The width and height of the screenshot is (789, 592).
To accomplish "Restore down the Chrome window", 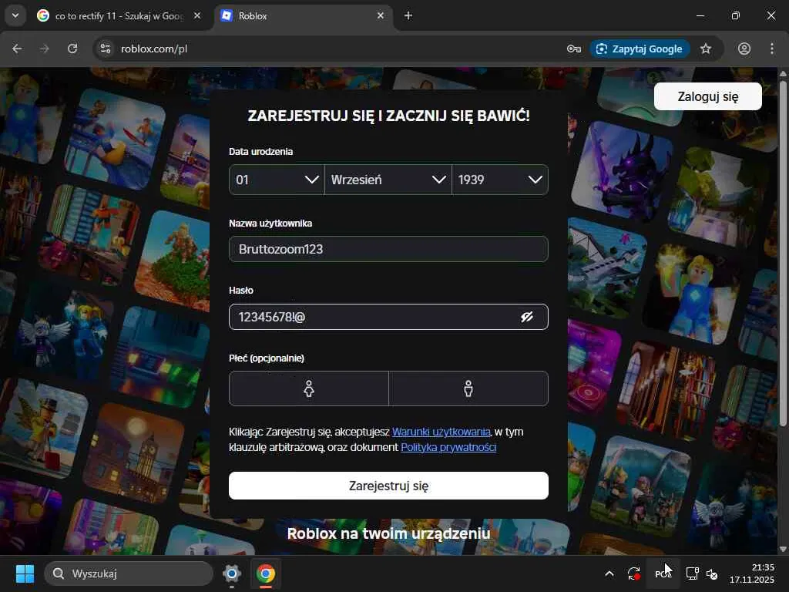I will coord(735,15).
